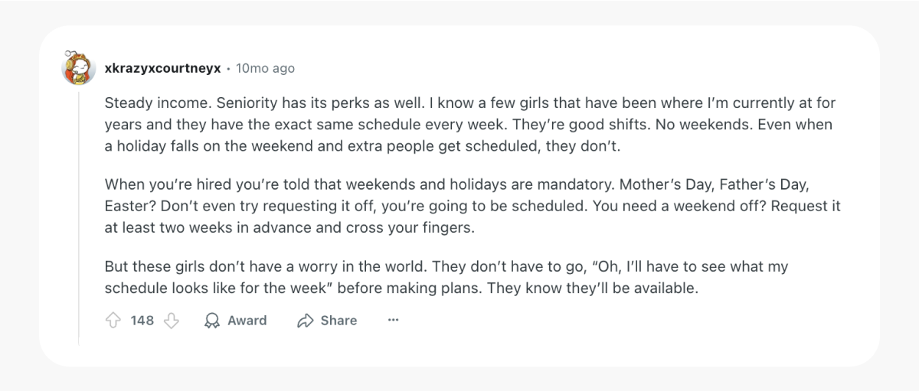919x391 pixels.
Task: Open the xkrazyxcourtneyx avatar image
Action: coord(77,68)
